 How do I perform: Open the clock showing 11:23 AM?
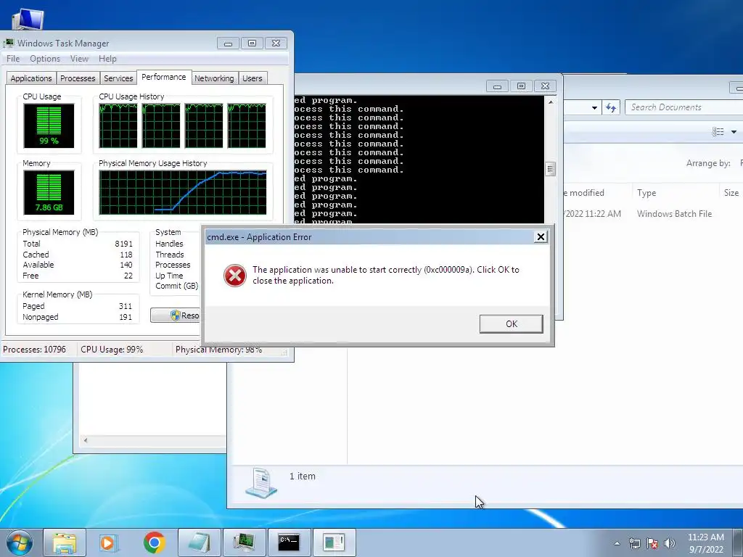[x=705, y=543]
